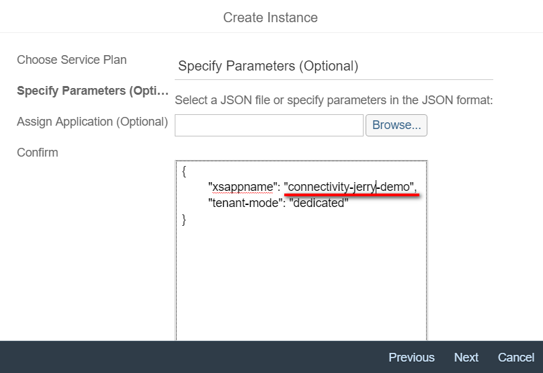Click the JSON file path input field
543x373 pixels.
coord(269,125)
